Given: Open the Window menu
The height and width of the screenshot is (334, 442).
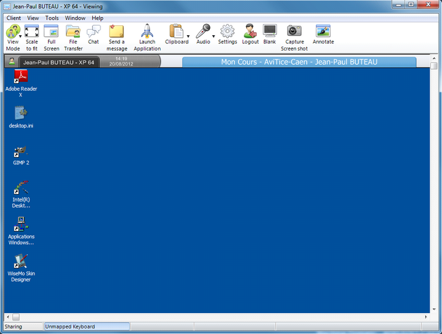Looking at the screenshot, I should [x=75, y=18].
